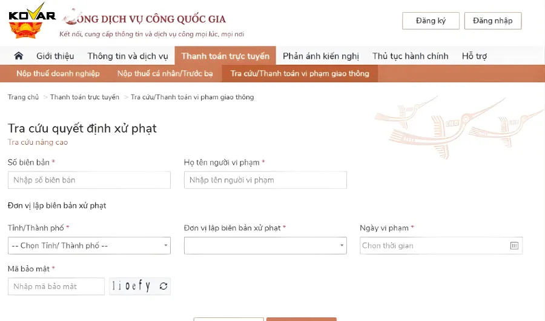Open the Thanh toán trực tuyến menu
This screenshot has height=321, width=545.
(x=225, y=56)
